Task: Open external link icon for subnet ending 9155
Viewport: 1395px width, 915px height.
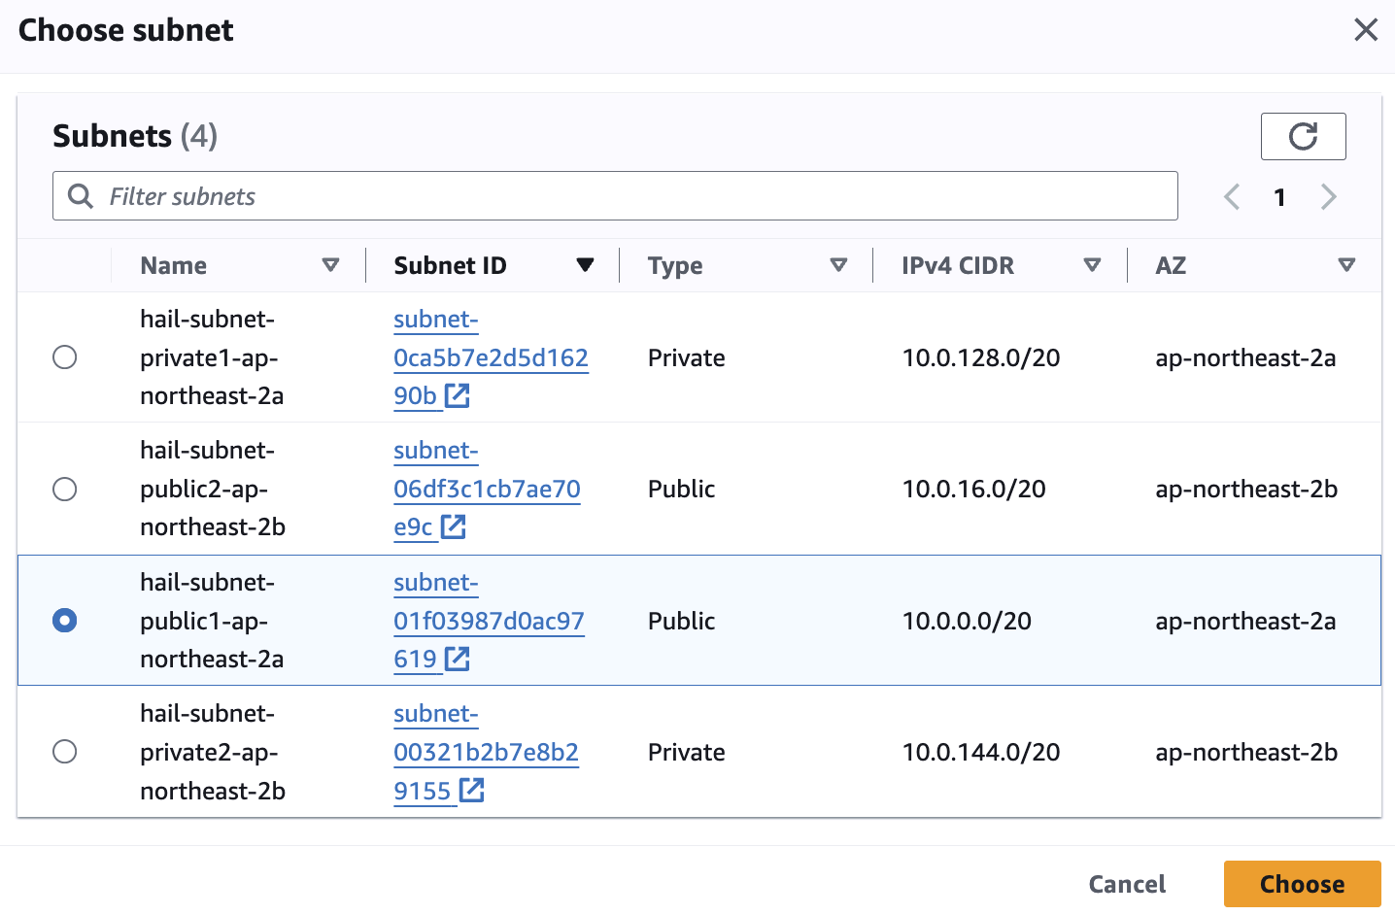Action: [x=472, y=791]
